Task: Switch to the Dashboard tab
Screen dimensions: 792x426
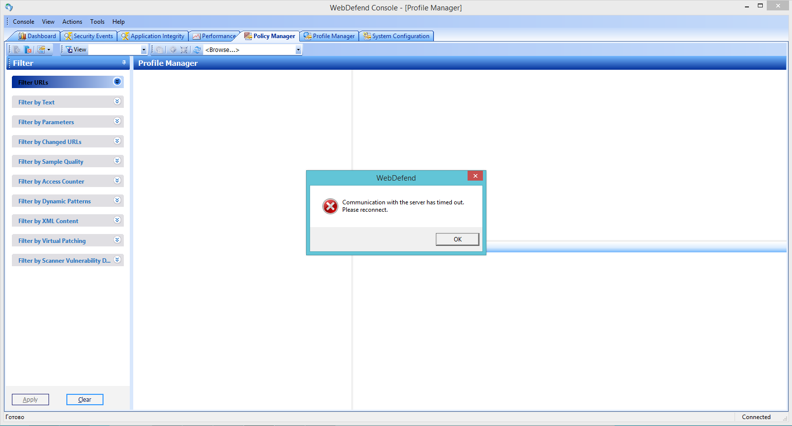Action: 37,36
